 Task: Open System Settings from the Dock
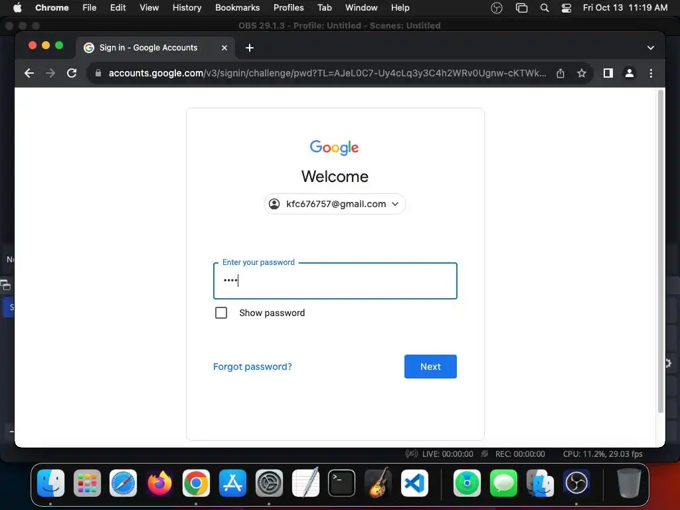(x=269, y=483)
